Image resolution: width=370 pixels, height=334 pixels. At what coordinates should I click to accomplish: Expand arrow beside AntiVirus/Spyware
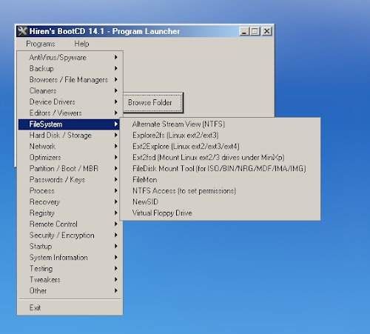[x=115, y=57]
